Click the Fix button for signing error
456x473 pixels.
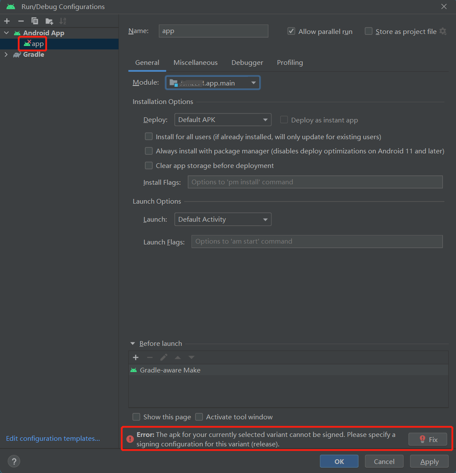(x=427, y=439)
